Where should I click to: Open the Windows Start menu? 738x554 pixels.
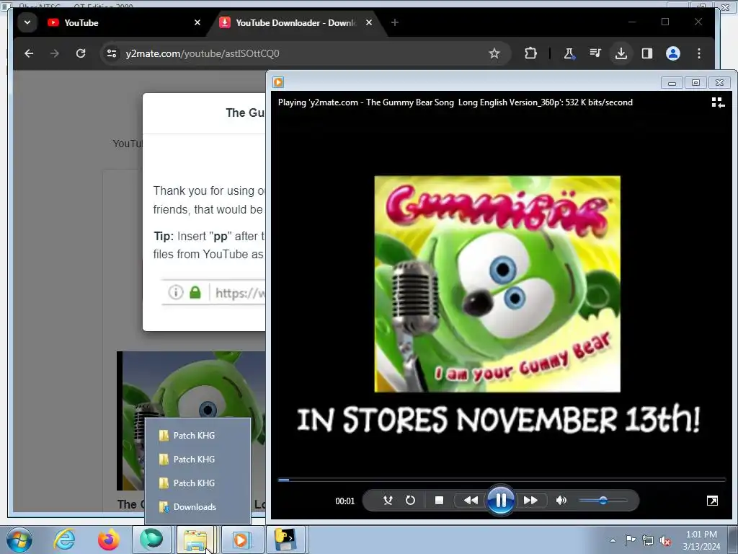tap(19, 540)
